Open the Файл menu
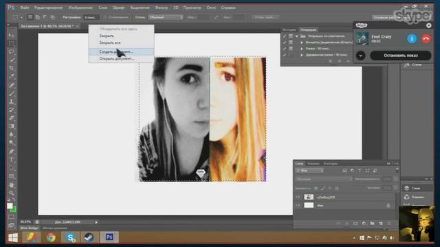Screen dimensions: 440x247 click(25, 8)
